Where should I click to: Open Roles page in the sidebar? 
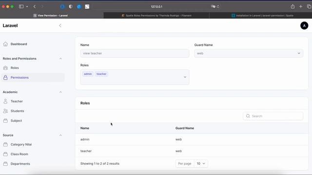pos(15,68)
